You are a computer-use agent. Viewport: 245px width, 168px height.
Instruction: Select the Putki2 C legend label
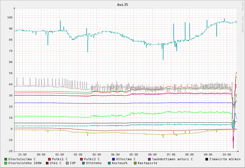pyautogui.click(x=92, y=159)
